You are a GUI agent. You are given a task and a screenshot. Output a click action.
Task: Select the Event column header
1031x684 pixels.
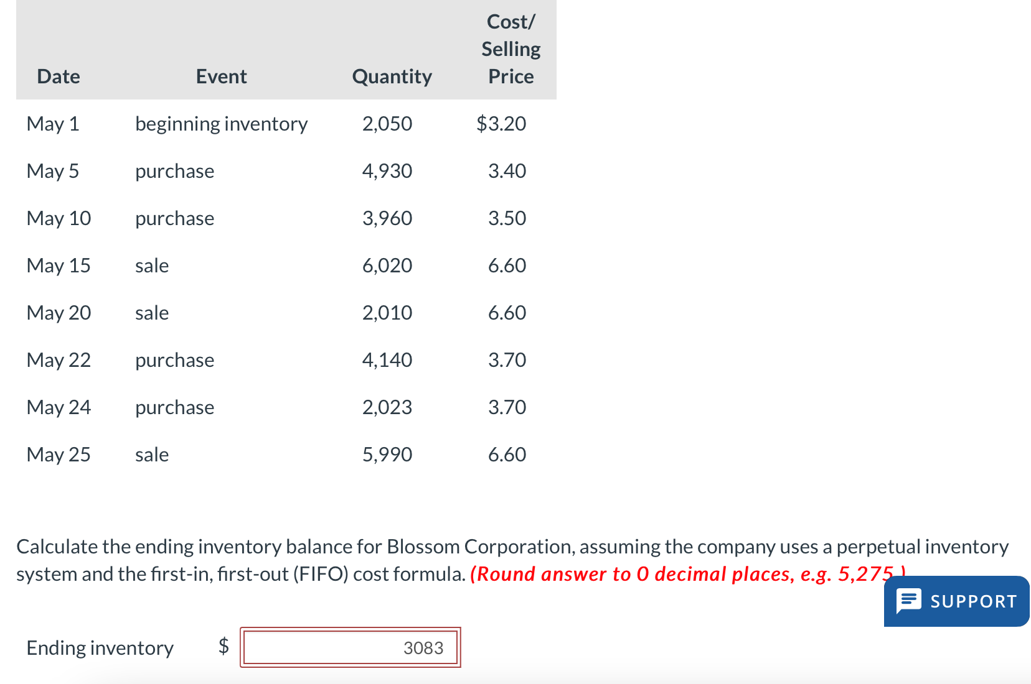(x=222, y=76)
